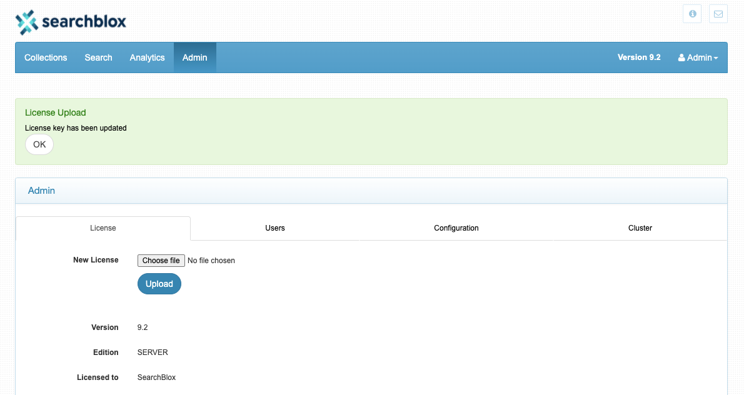744x395 pixels.
Task: Click the Admin panel heading
Action: [x=41, y=191]
